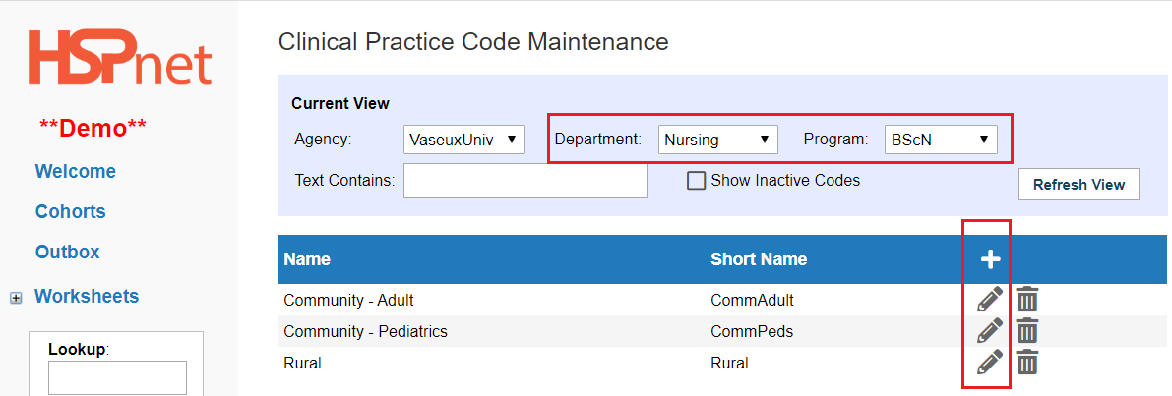Click into the Lookup search box
The height and width of the screenshot is (396, 1172).
117,377
